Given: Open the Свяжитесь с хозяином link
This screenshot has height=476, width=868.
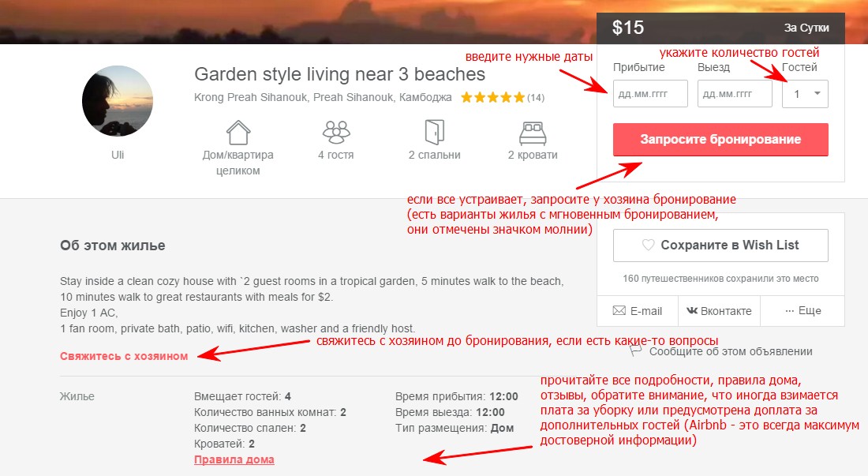Looking at the screenshot, I should click(x=123, y=356).
